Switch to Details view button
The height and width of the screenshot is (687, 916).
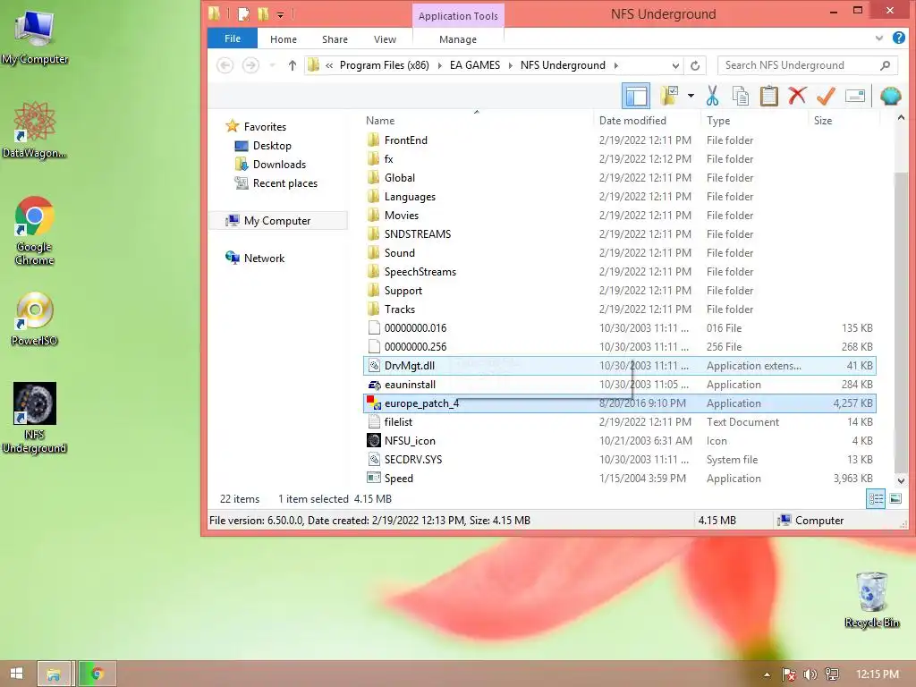(876, 498)
